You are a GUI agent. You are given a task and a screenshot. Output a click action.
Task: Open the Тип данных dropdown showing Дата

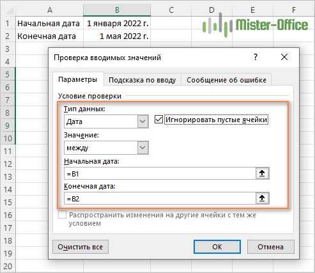106,121
